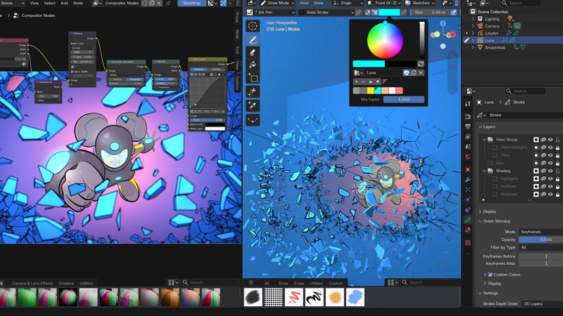Screen dimensions: 563x316
Task: Unlink the Luna palette with X
Action: (x=421, y=73)
